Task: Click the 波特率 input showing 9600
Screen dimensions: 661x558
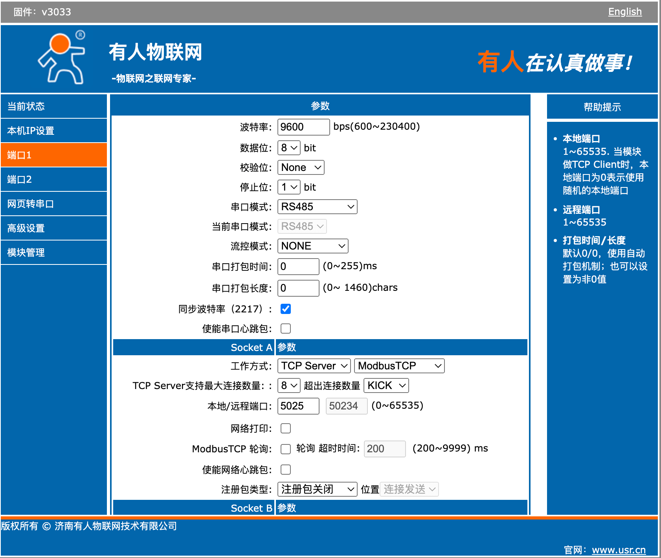Action: pos(303,127)
